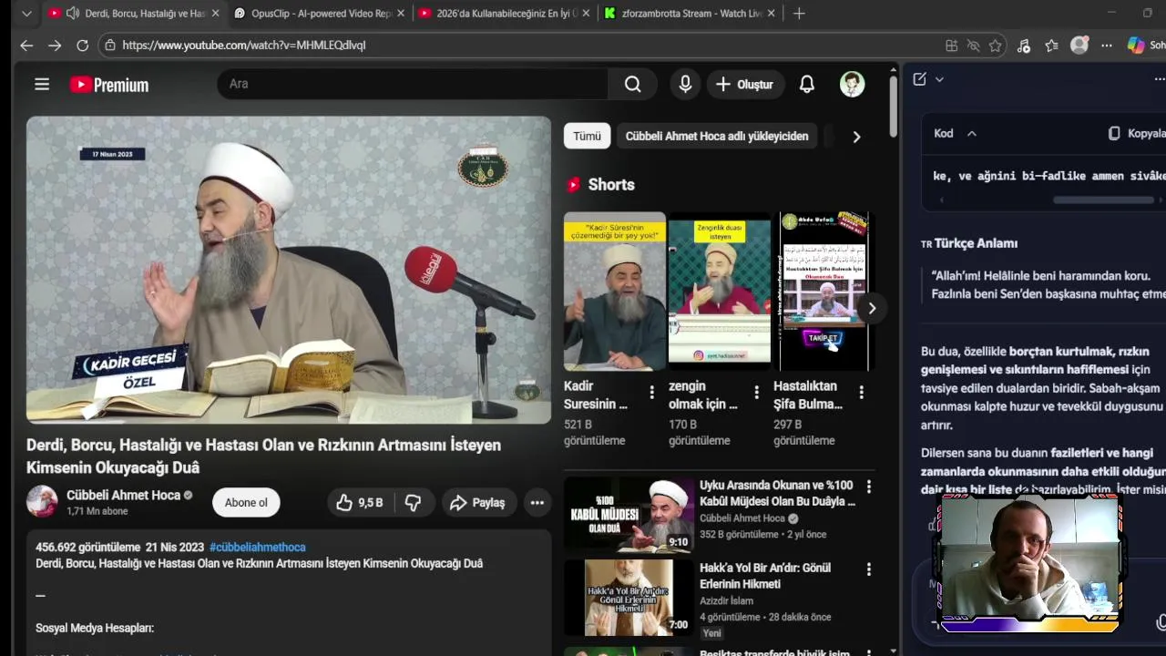The image size is (1166, 656).
Task: Open Cübbeli Ahmet Hoca channel name link
Action: coord(123,495)
